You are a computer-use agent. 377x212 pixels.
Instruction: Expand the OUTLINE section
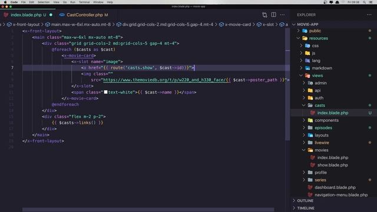point(305,200)
